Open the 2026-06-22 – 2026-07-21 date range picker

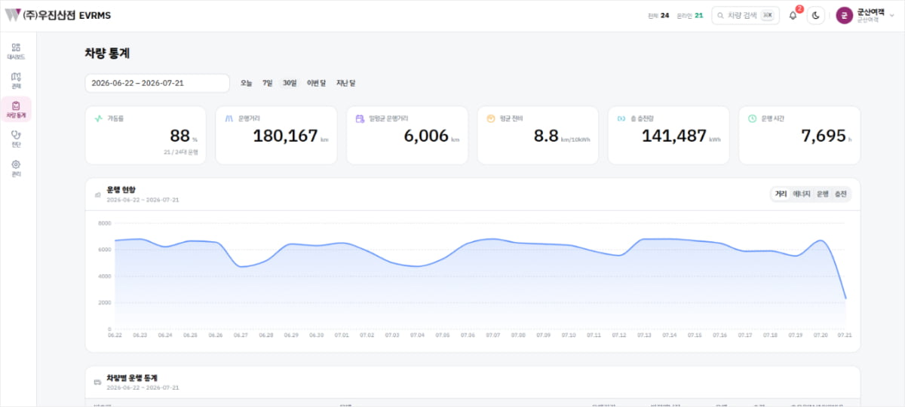[x=157, y=83]
